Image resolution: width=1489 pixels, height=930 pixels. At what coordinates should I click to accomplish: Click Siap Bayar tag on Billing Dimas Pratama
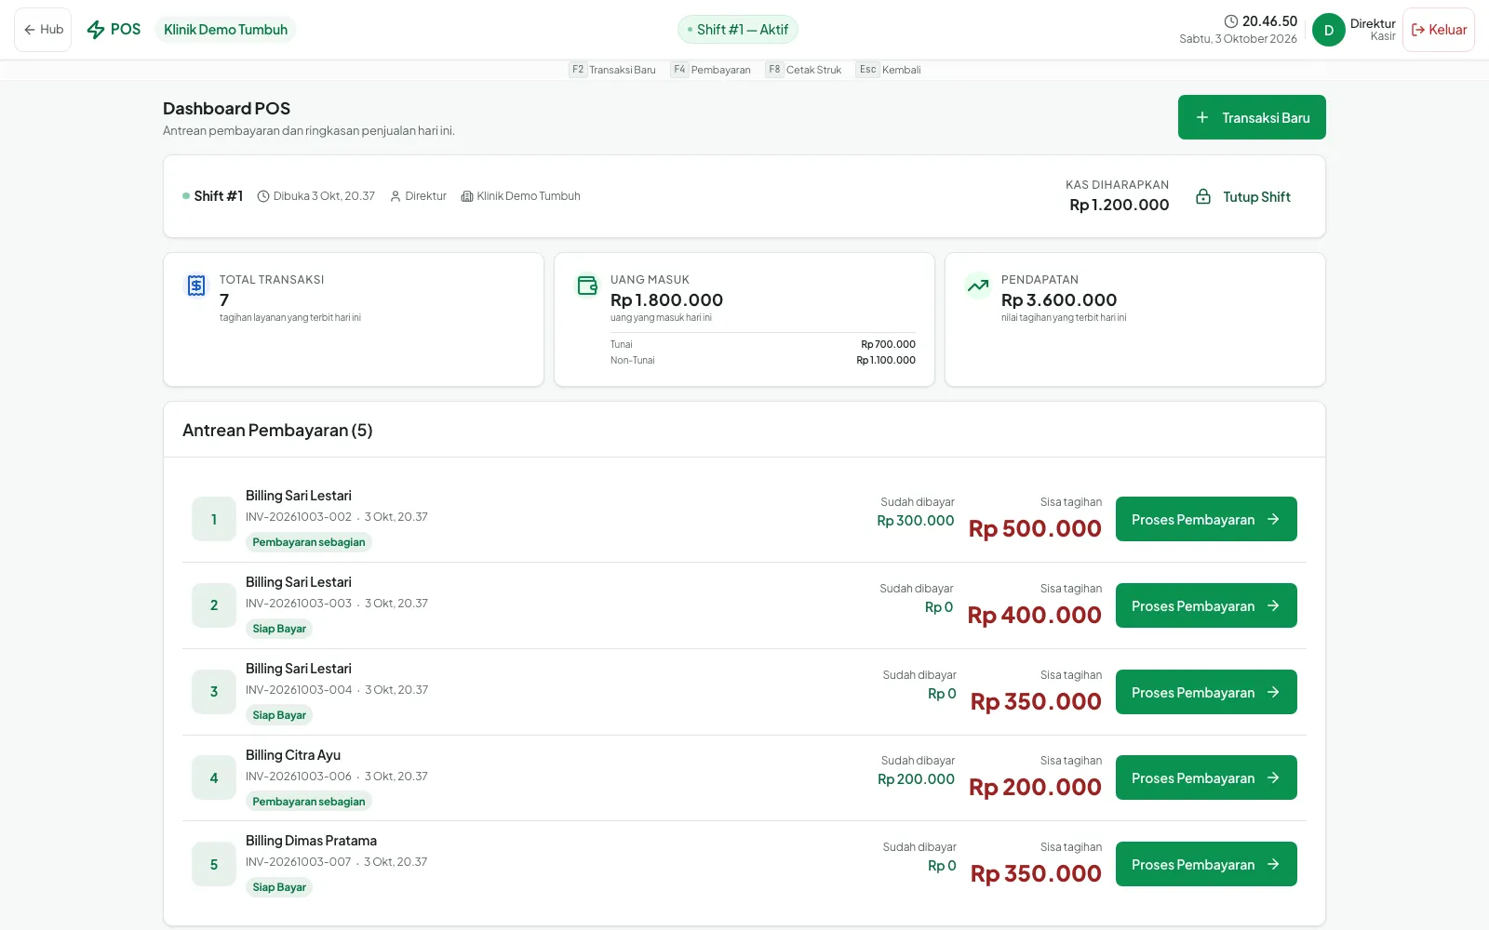click(x=279, y=887)
